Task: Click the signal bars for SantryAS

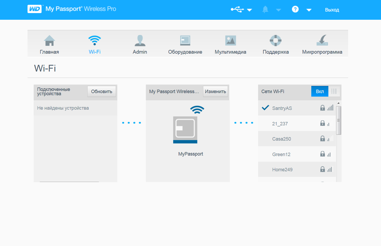Action: tap(330, 108)
